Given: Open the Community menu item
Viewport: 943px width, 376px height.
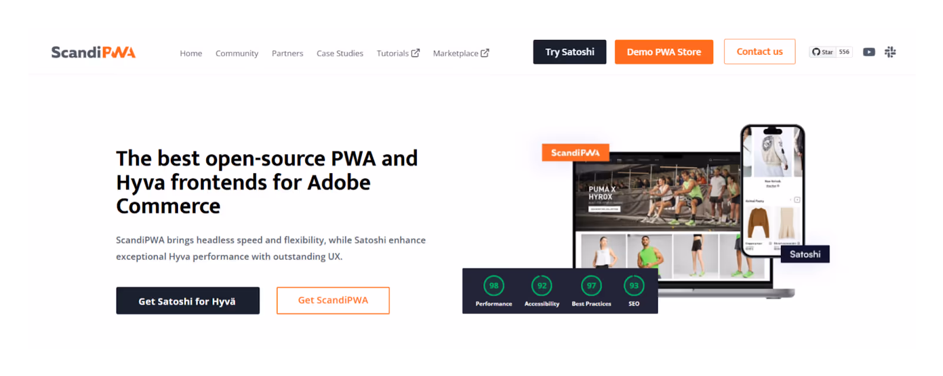Looking at the screenshot, I should [237, 53].
